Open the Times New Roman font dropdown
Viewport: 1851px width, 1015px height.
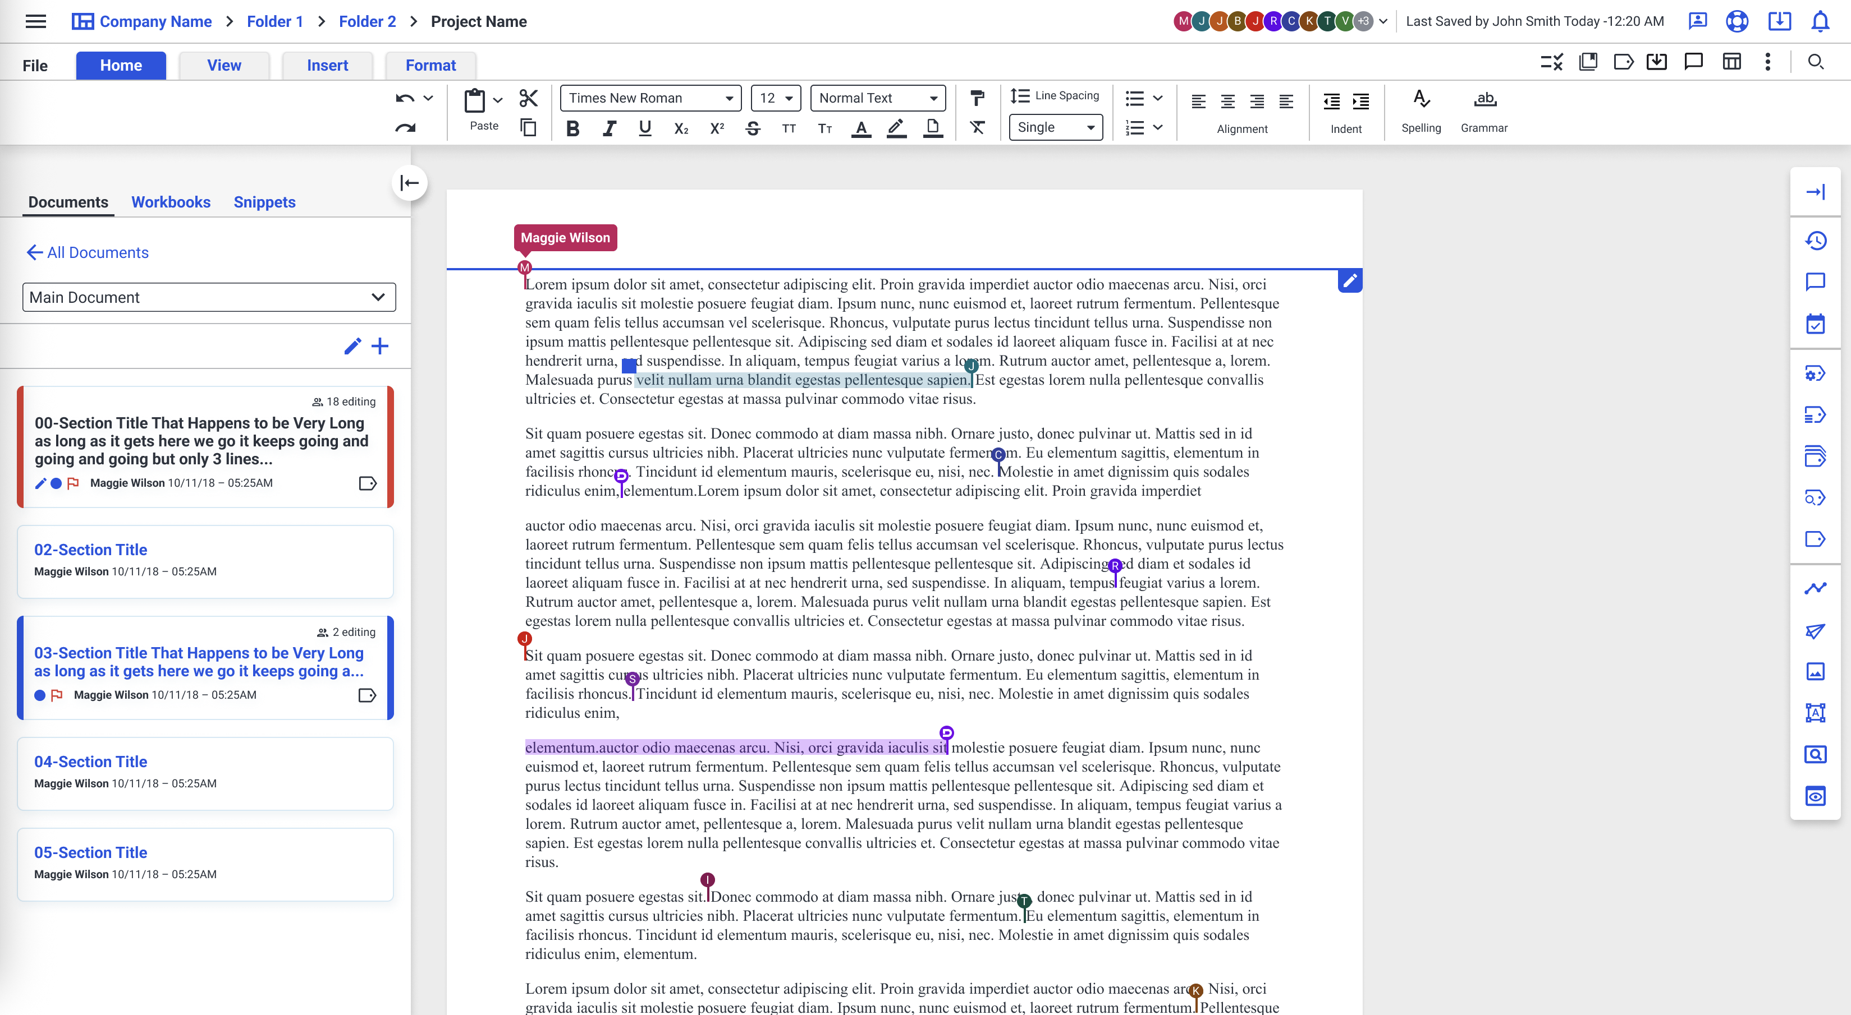(x=650, y=98)
